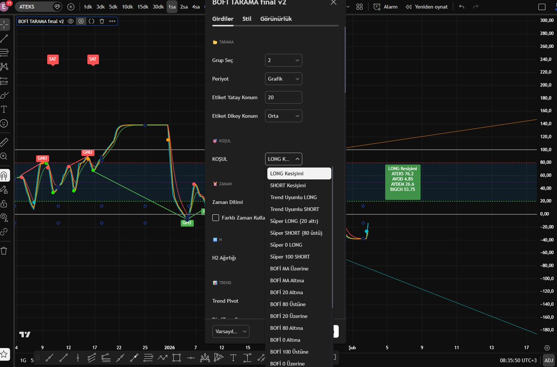Choose BOFİ MA Üzerine option
Screen dimensions: 557x367
point(299,269)
